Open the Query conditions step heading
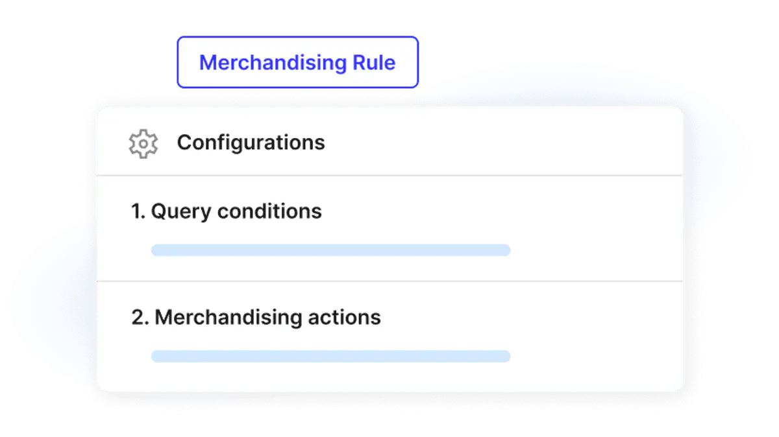Viewport: 779px width, 437px height. click(227, 211)
